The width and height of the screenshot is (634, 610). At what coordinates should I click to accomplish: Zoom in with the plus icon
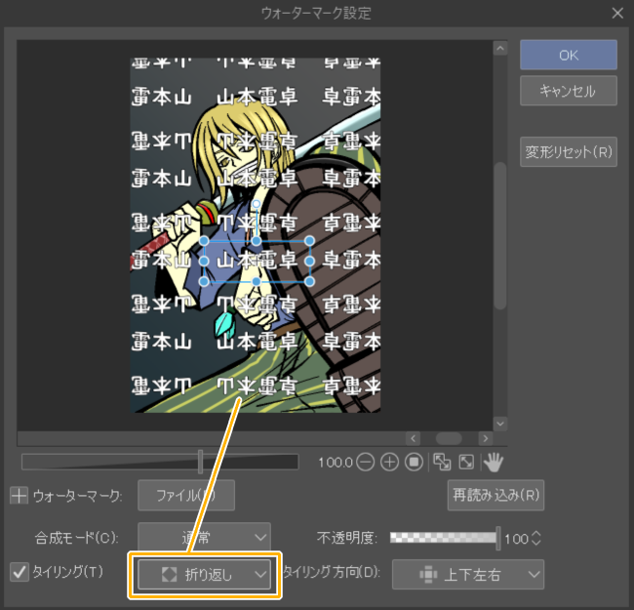click(389, 462)
